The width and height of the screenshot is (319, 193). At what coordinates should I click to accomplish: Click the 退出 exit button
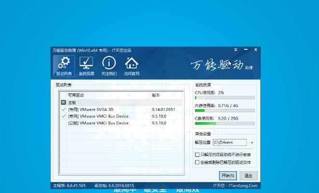tap(249, 176)
